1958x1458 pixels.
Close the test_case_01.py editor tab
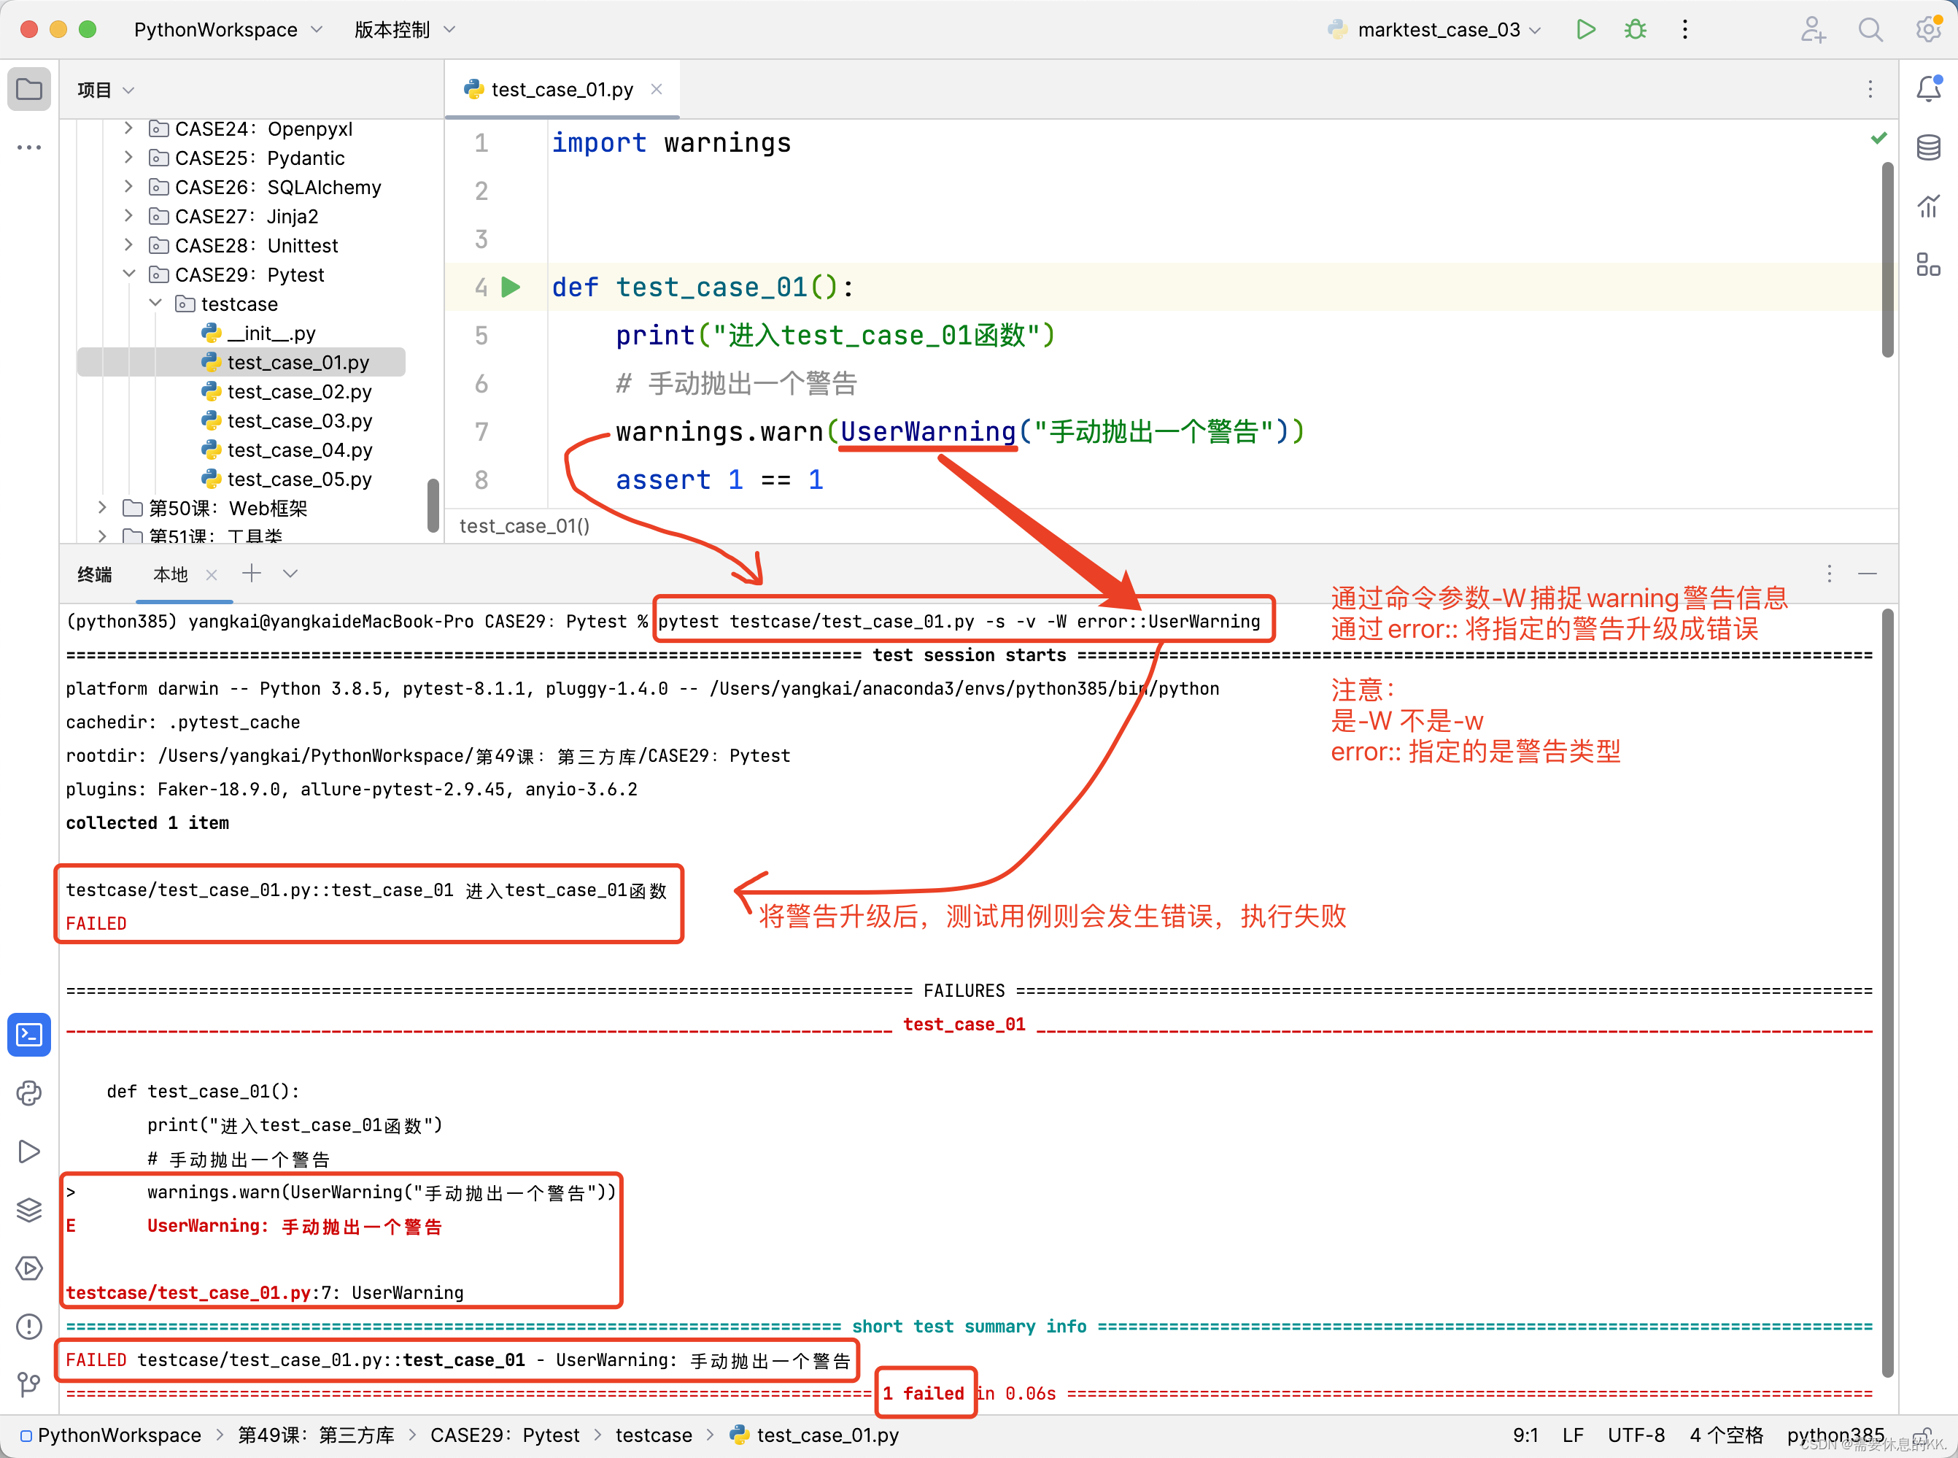click(657, 89)
